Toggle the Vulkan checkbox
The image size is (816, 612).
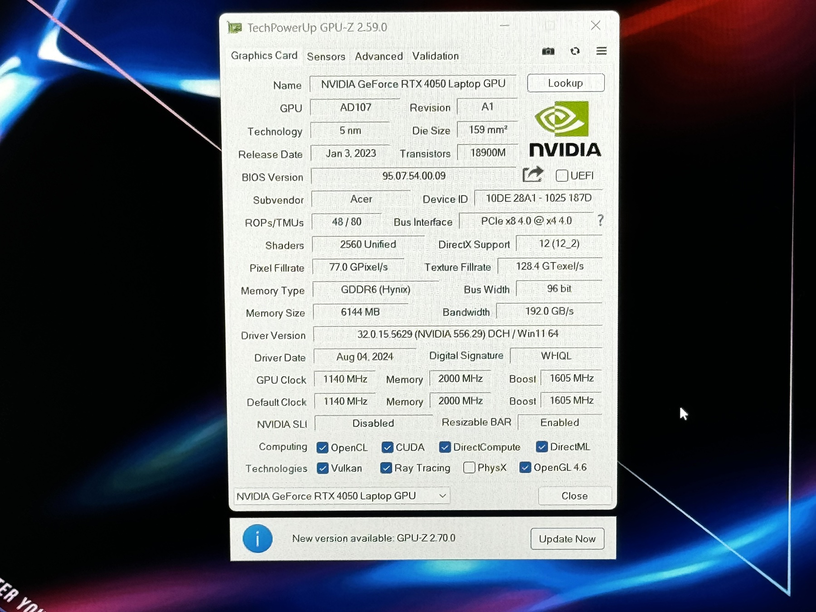(322, 468)
